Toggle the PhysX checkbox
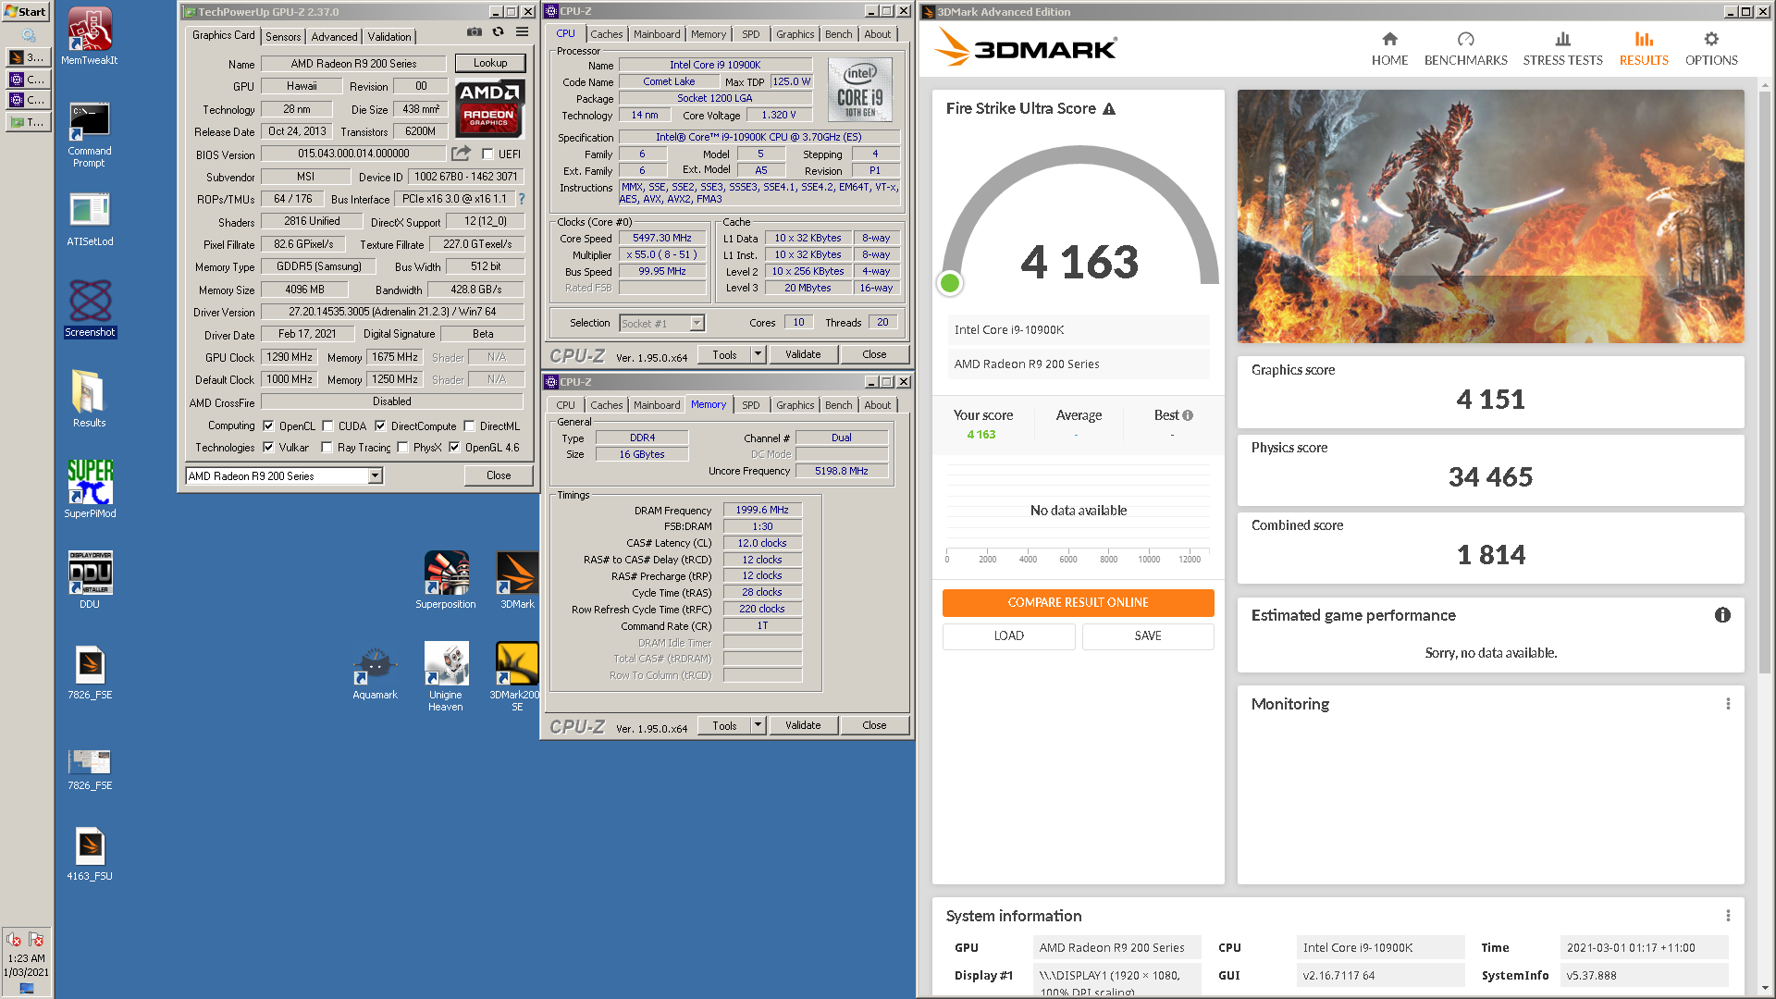Viewport: 1776px width, 999px height. (402, 448)
